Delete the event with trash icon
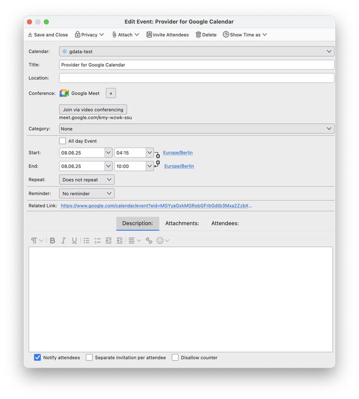The height and width of the screenshot is (399, 359). (206, 34)
